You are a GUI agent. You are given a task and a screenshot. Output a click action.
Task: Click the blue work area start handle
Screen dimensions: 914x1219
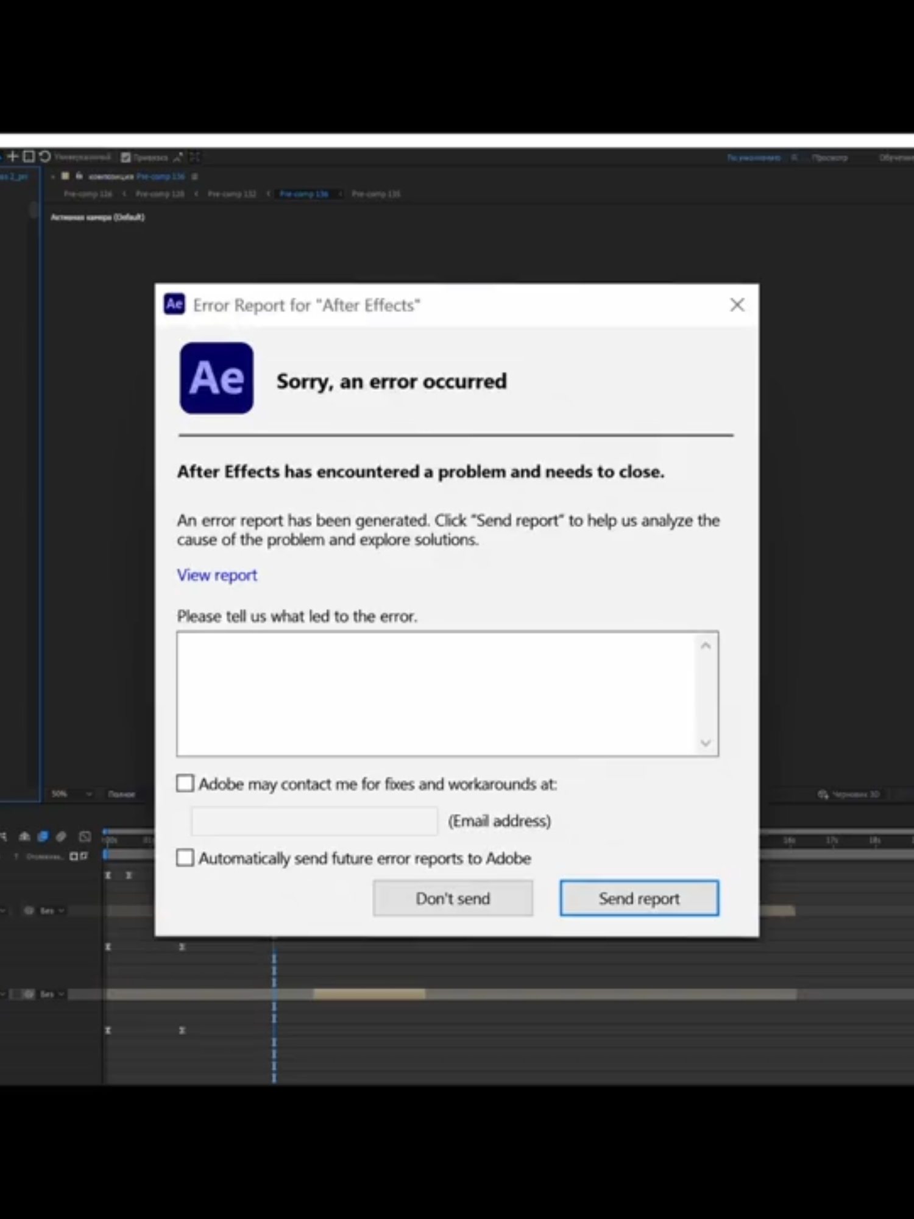click(105, 855)
